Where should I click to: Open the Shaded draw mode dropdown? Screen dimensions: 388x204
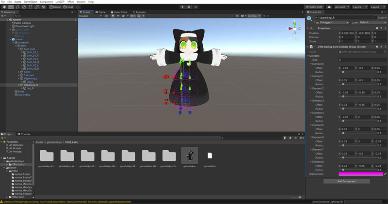pos(90,16)
